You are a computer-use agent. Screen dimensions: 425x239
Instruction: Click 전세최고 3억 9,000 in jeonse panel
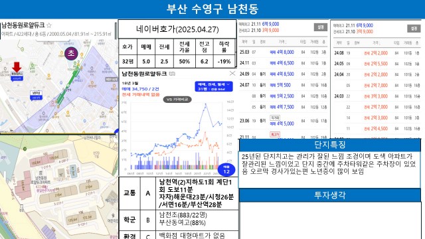(x=353, y=31)
